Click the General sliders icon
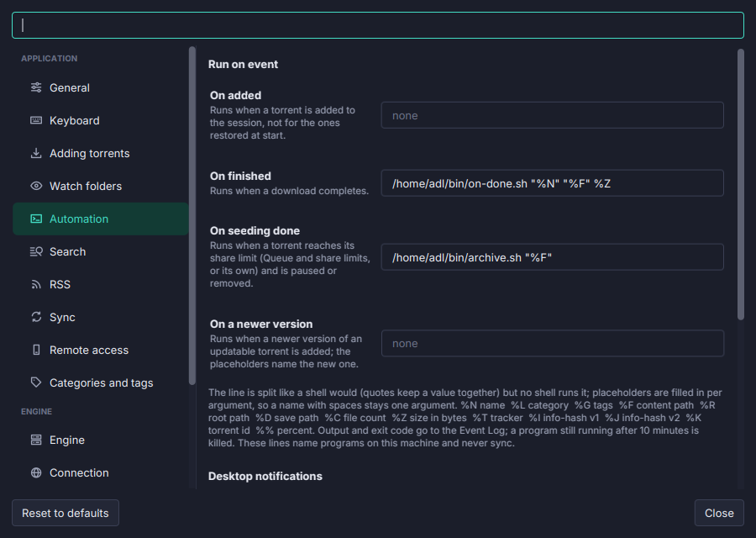Viewport: 756px width, 538px height. pos(36,87)
